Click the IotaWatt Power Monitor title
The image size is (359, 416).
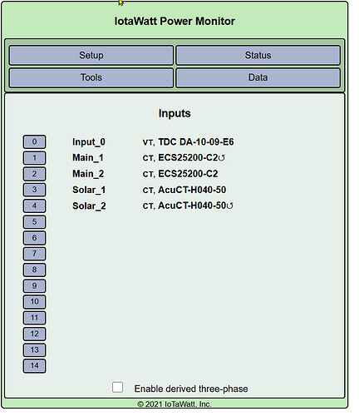[175, 21]
